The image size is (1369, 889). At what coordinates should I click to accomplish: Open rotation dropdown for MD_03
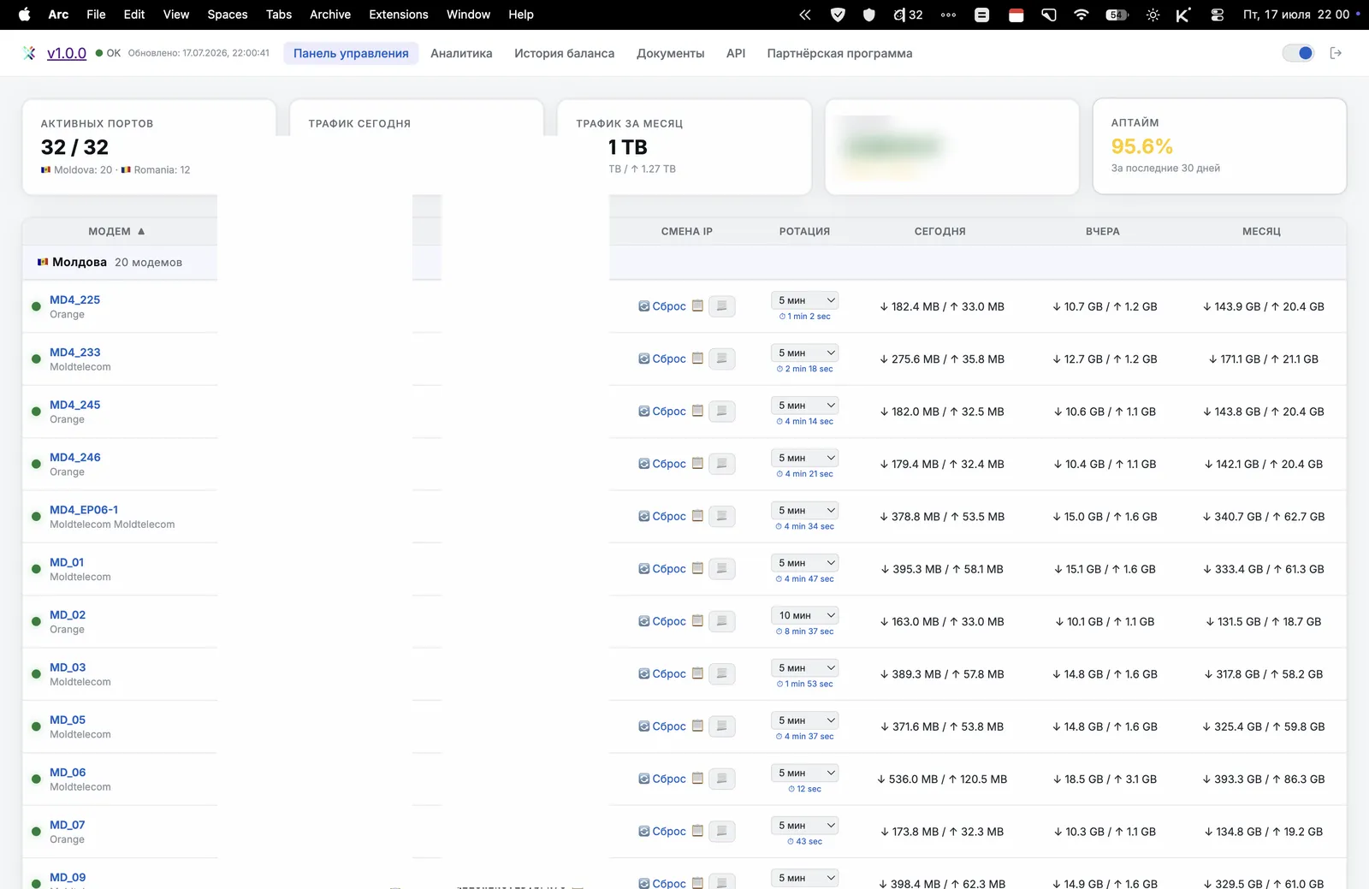click(804, 667)
